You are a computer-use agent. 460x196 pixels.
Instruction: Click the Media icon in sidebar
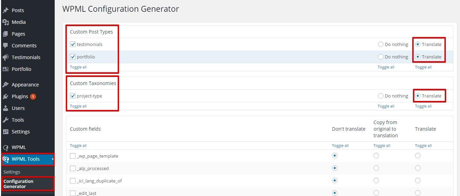(6, 22)
